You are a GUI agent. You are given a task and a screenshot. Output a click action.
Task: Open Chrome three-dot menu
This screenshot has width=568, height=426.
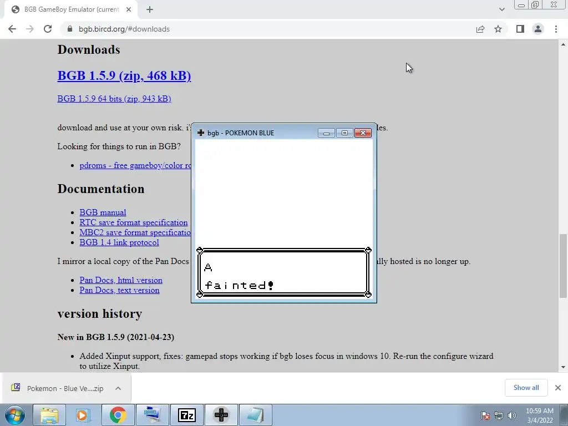click(556, 29)
